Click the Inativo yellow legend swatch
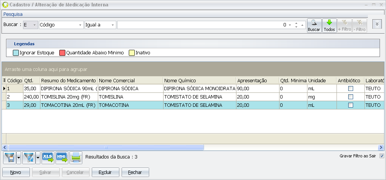Viewport: 386px width, 180px height. pyautogui.click(x=132, y=52)
